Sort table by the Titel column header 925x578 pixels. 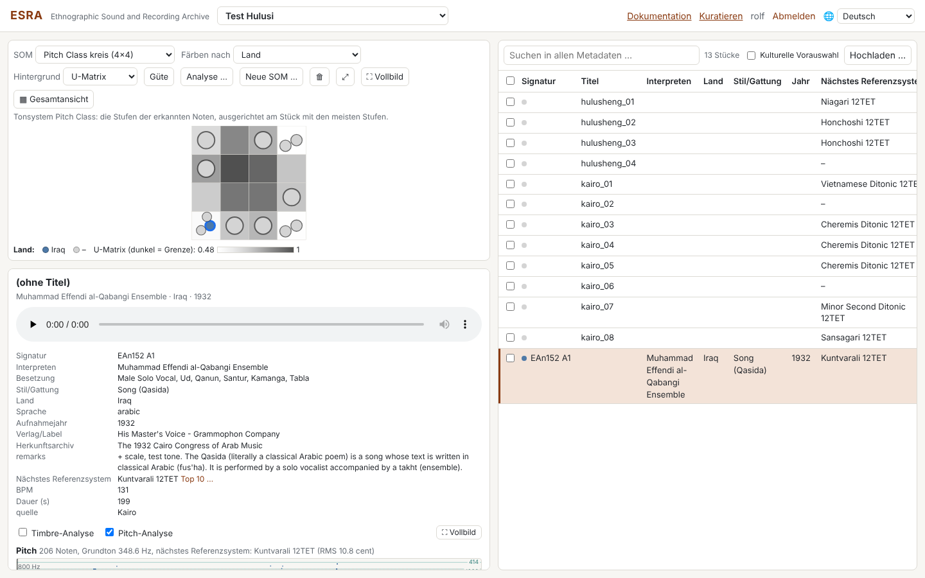click(590, 81)
